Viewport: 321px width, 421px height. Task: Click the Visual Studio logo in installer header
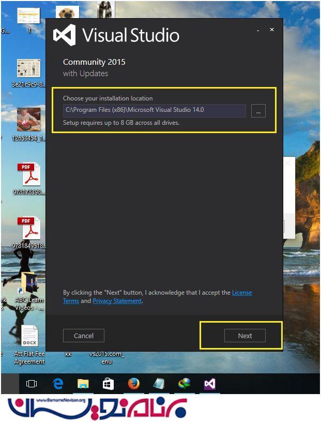tap(64, 35)
